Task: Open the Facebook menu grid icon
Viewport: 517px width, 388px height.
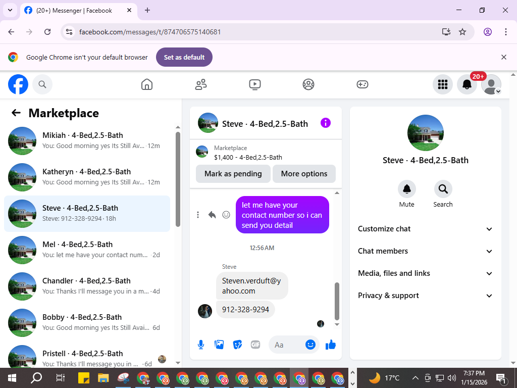Action: [x=442, y=84]
